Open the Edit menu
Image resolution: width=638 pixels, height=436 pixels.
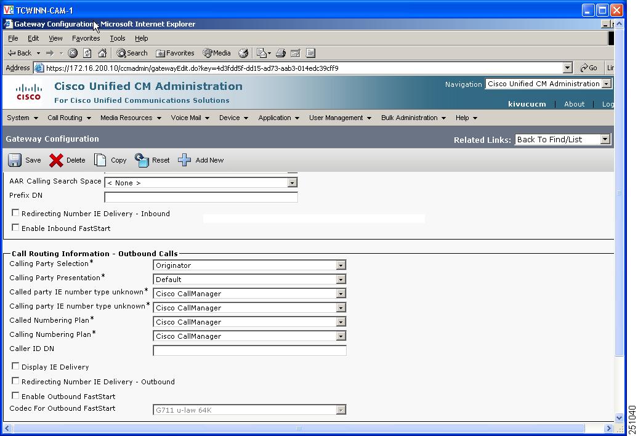(33, 38)
